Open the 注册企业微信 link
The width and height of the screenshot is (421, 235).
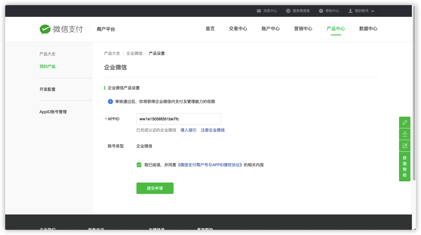point(213,130)
